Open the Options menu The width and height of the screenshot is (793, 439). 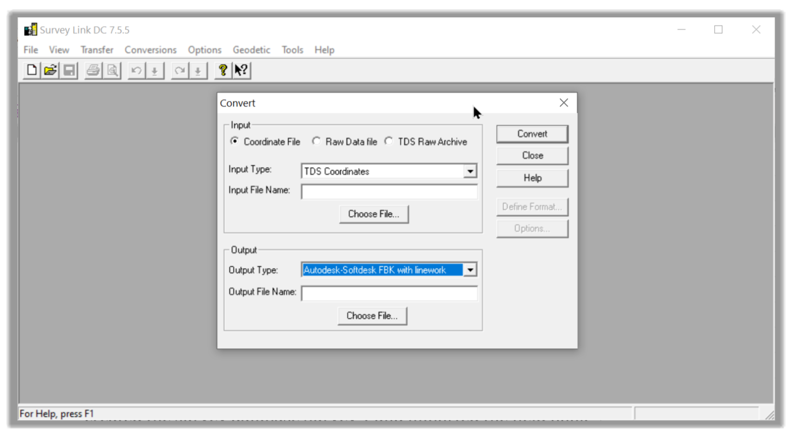click(205, 50)
